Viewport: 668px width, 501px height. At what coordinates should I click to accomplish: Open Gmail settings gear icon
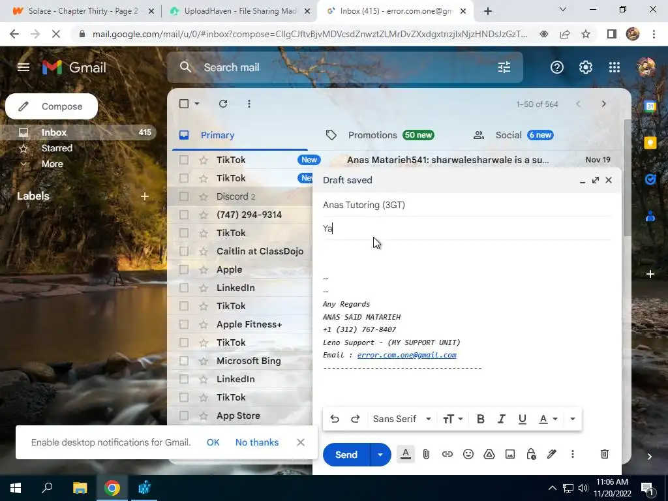point(586,67)
